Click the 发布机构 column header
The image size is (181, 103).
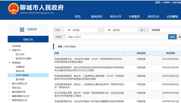(141, 53)
